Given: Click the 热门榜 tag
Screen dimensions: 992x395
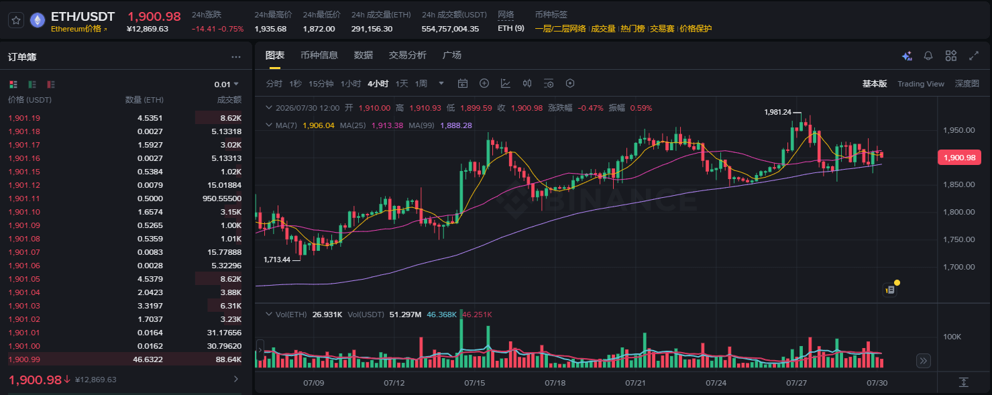Looking at the screenshot, I should pos(632,29).
